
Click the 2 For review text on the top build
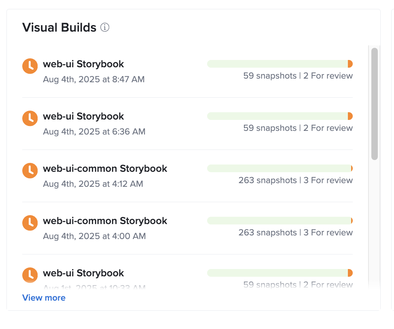click(328, 76)
